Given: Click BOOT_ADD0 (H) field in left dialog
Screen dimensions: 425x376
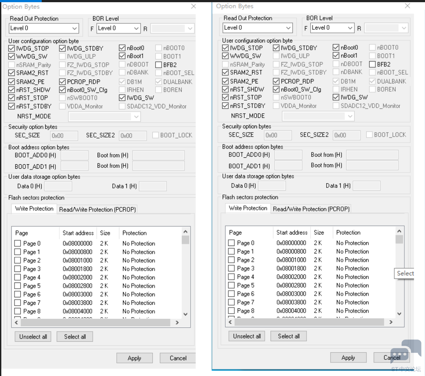Looking at the screenshot, I should [x=75, y=155].
